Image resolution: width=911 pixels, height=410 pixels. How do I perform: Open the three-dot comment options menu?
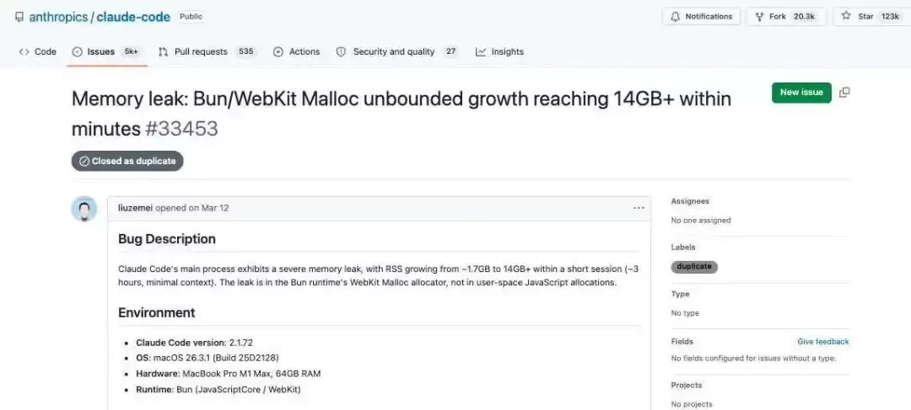[x=639, y=208]
